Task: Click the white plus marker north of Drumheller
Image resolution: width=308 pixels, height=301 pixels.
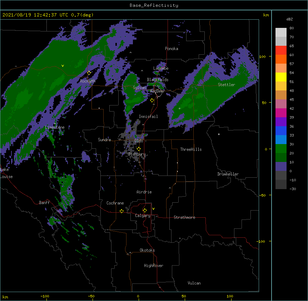Action: [219, 134]
